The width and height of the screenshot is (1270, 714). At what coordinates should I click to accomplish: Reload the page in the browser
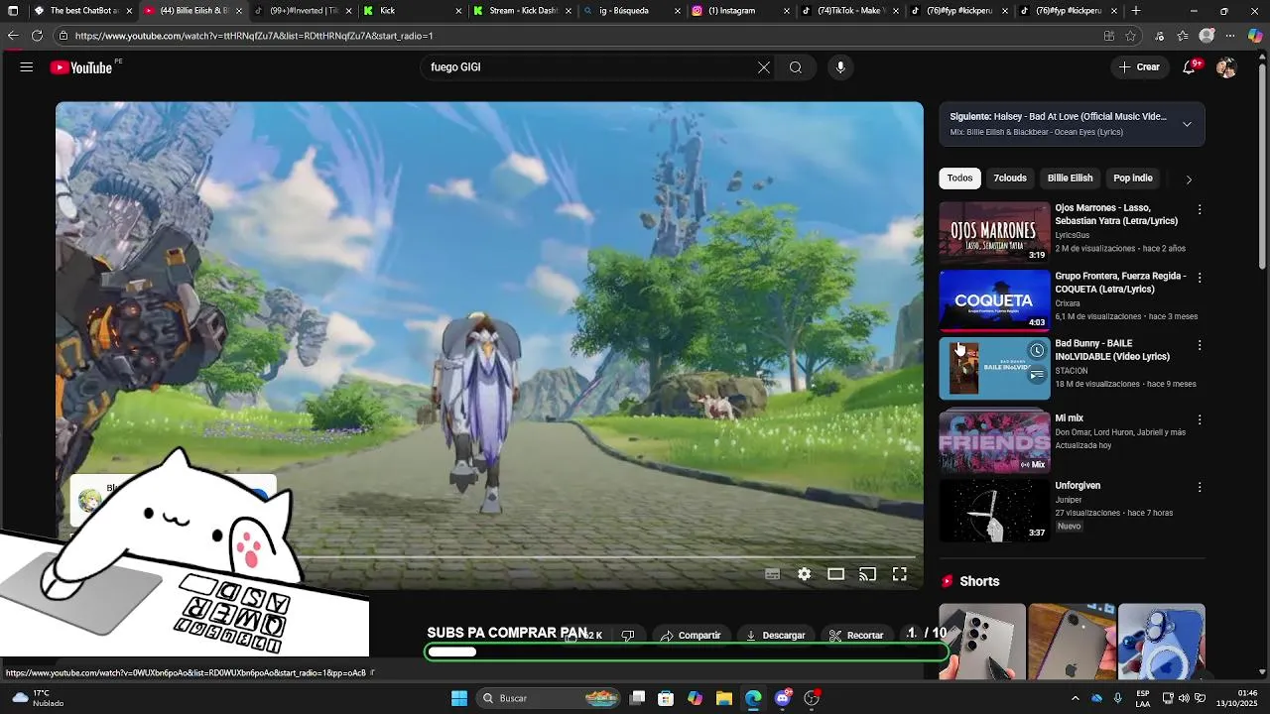tap(37, 36)
